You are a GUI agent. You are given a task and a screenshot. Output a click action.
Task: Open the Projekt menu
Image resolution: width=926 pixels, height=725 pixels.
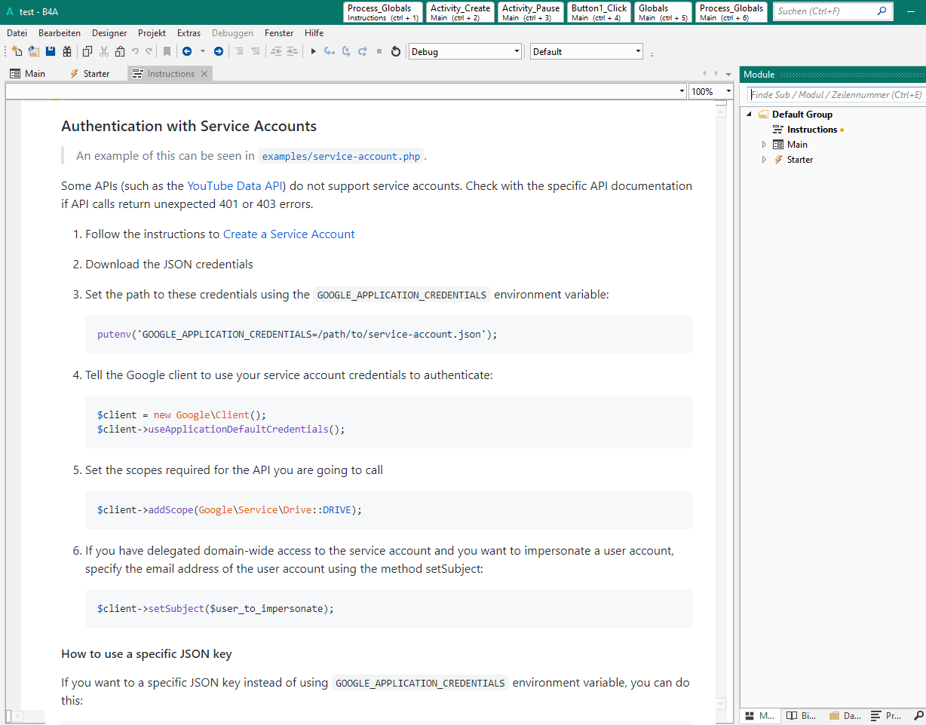(152, 33)
